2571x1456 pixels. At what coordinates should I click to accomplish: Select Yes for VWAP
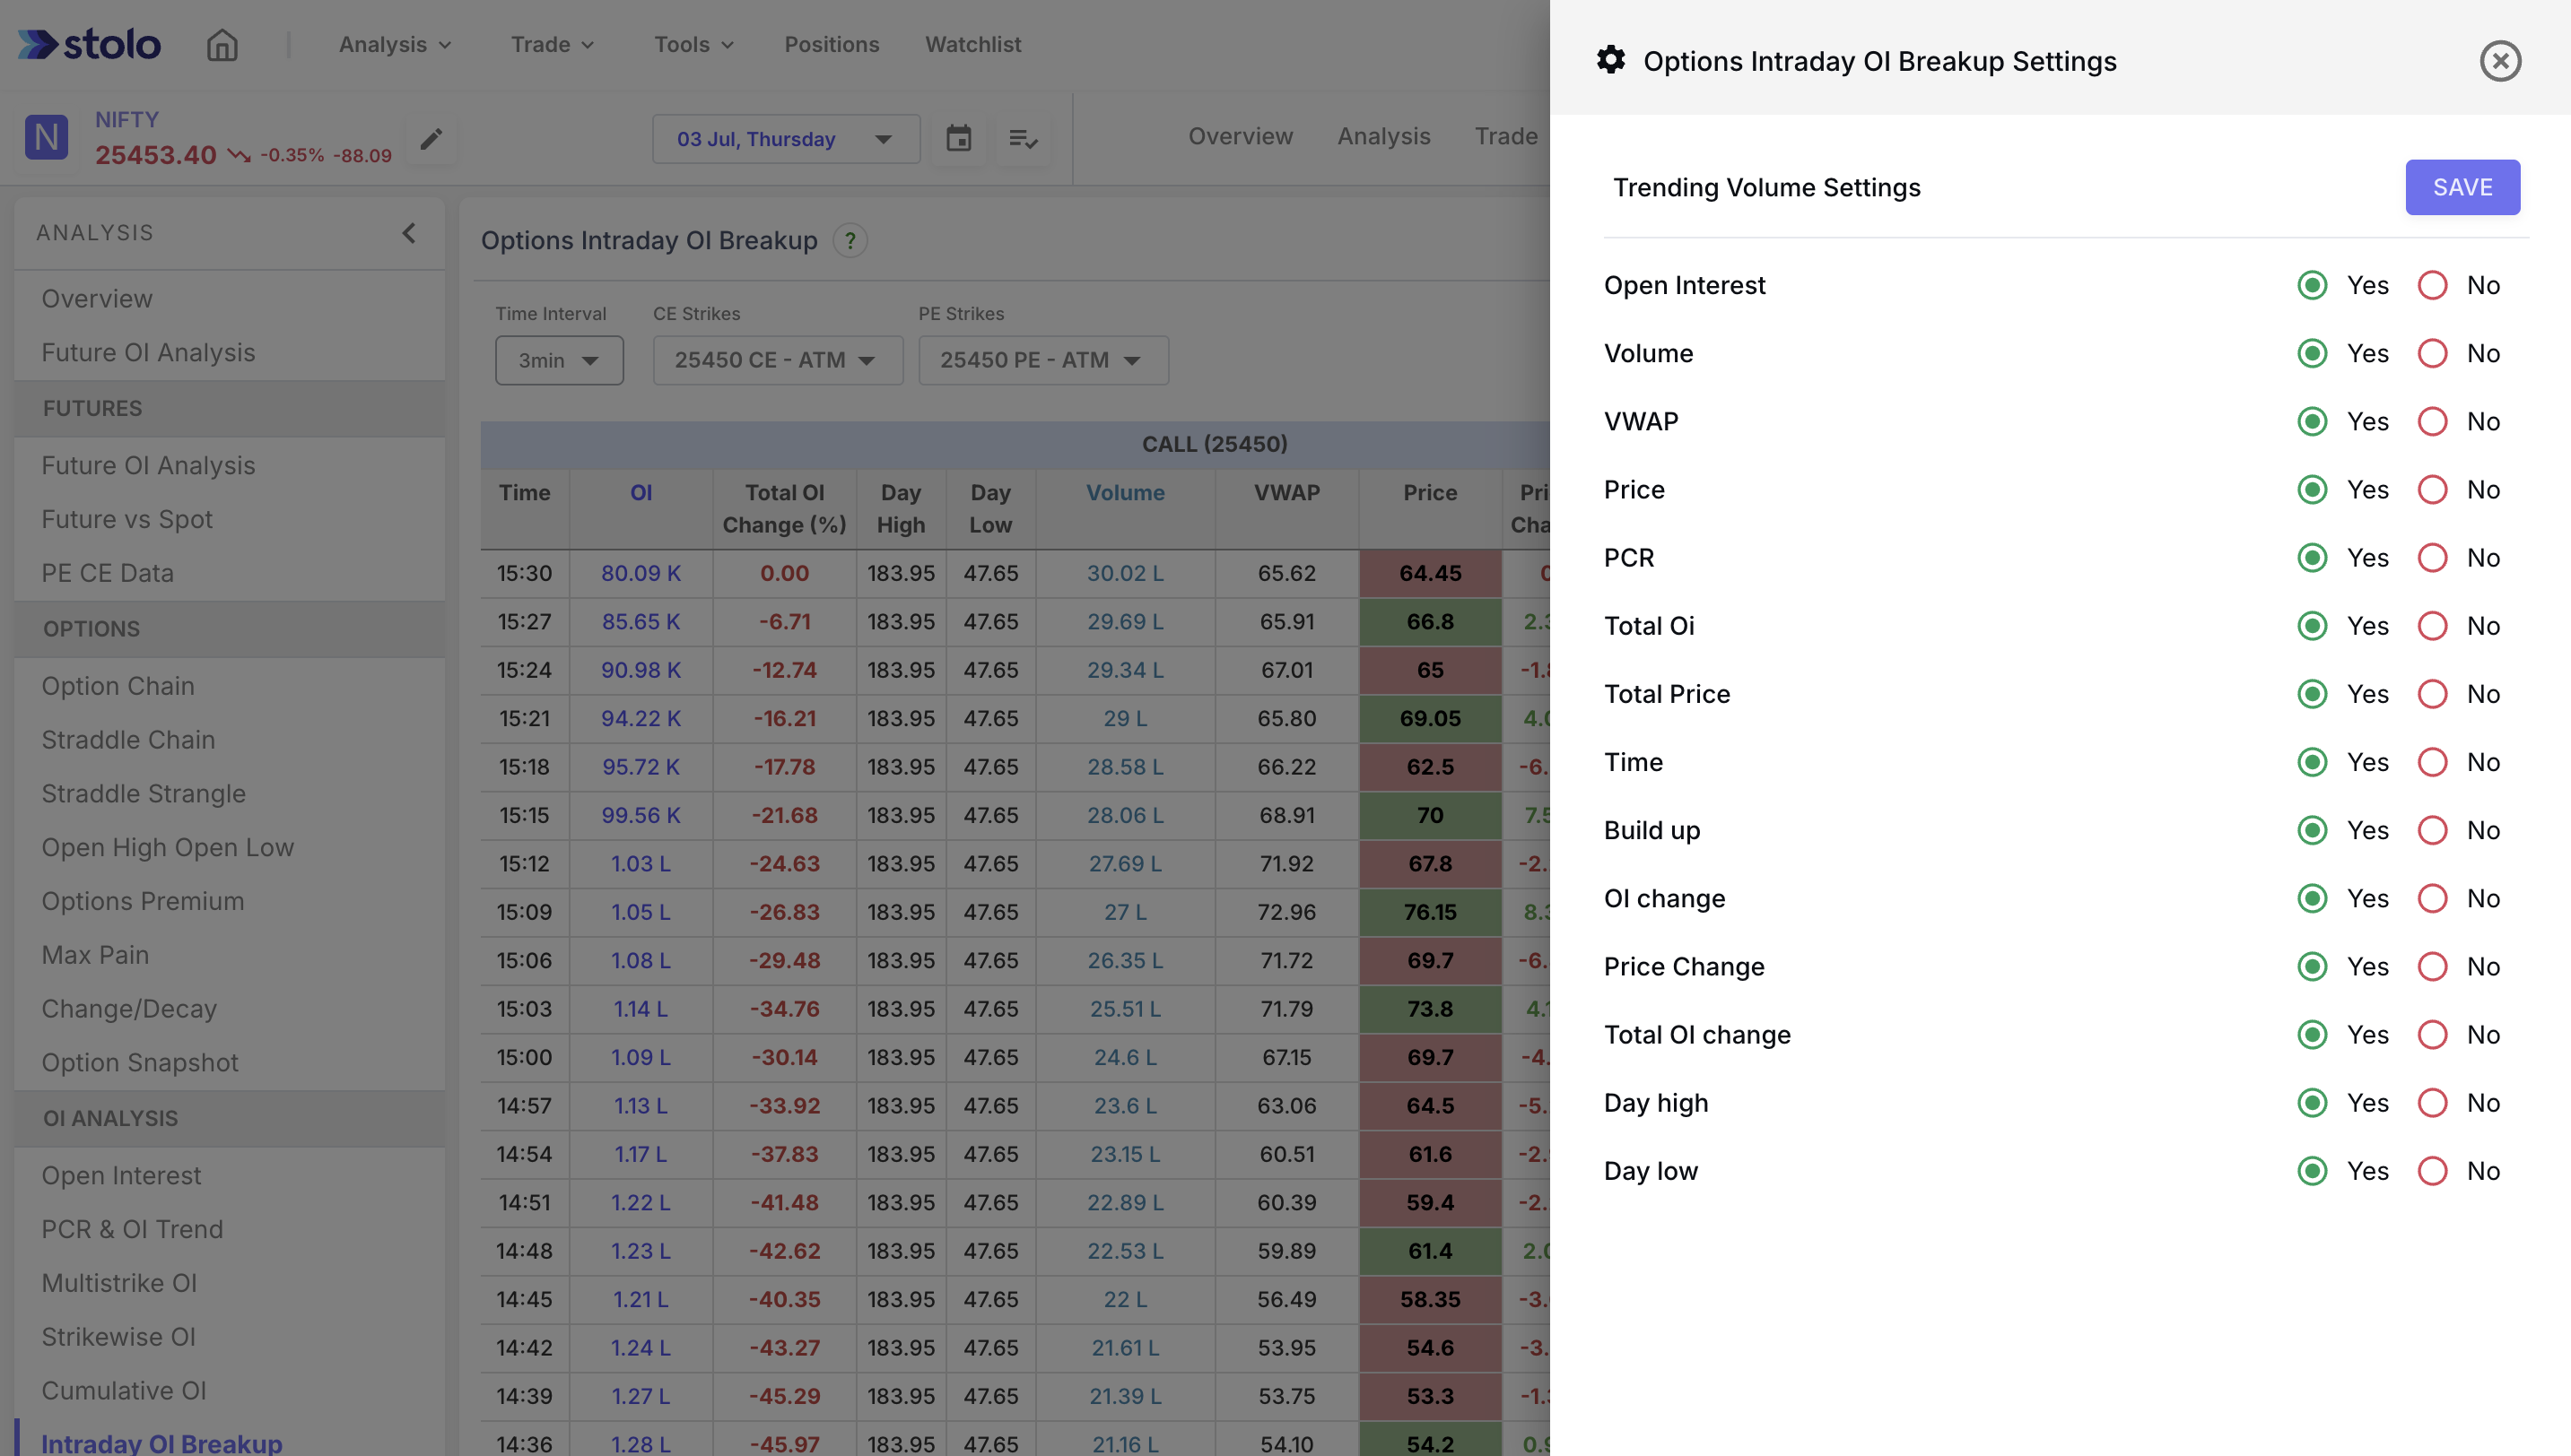[x=2311, y=421]
